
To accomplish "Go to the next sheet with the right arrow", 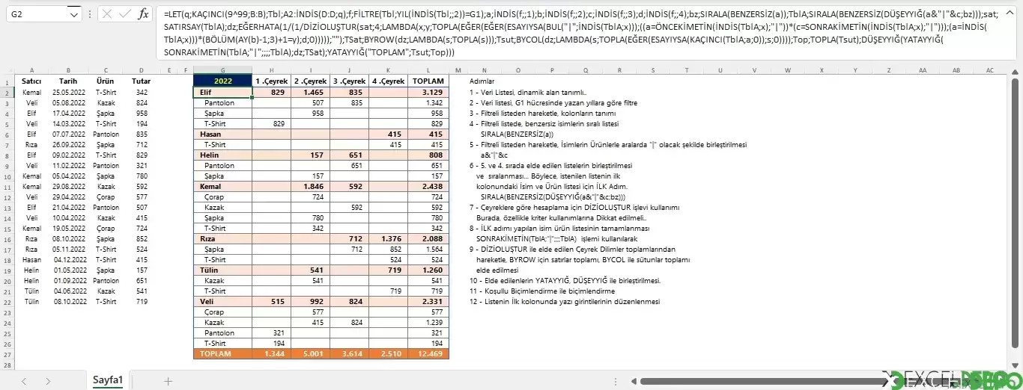I will [49, 380].
